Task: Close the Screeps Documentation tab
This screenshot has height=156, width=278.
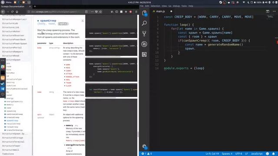Action: tap(30, 6)
